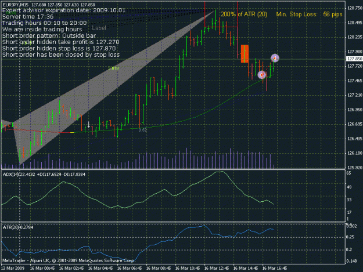Click the '13 Mar 2009' time axis label
Screen dimensions: 363x272
coord(13,269)
